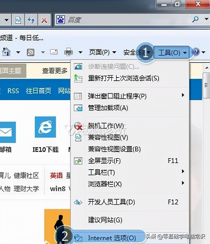Click the Home page icon

click(6, 52)
